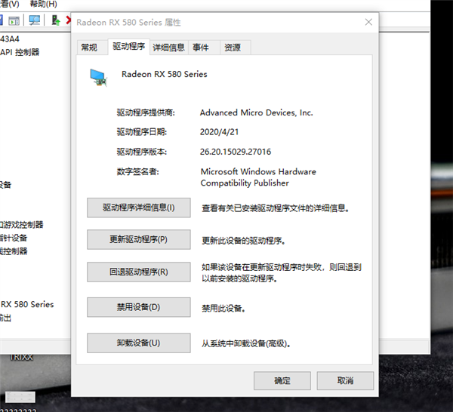Click the dialog title Radeon RX 580 Series 属性
Viewport: 453px width, 412px height.
point(128,22)
